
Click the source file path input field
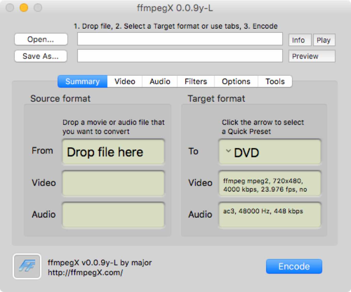click(x=180, y=39)
